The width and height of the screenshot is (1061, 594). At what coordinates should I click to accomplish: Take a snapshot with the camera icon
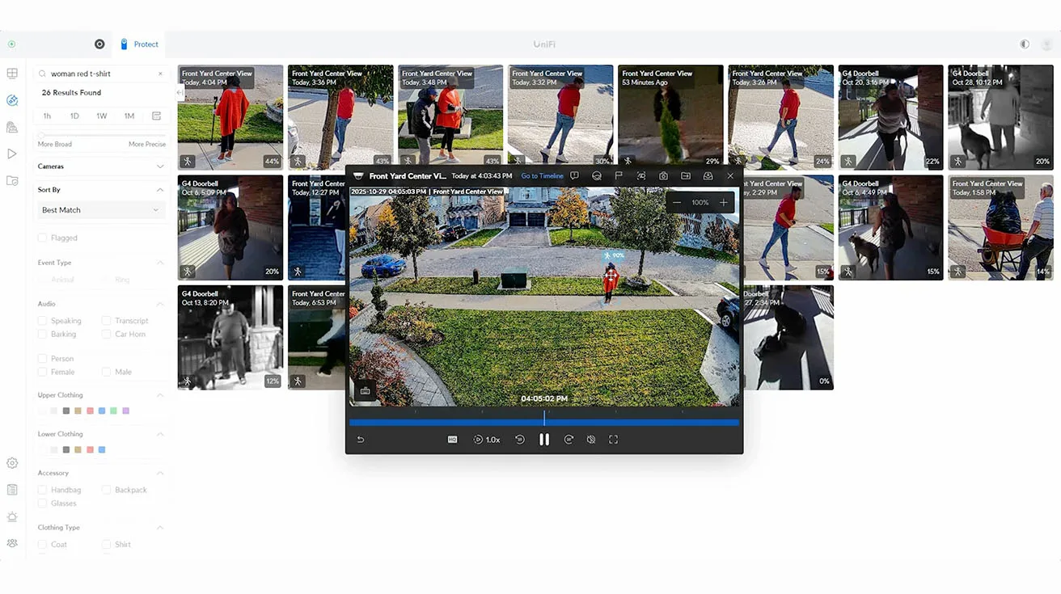pos(663,176)
